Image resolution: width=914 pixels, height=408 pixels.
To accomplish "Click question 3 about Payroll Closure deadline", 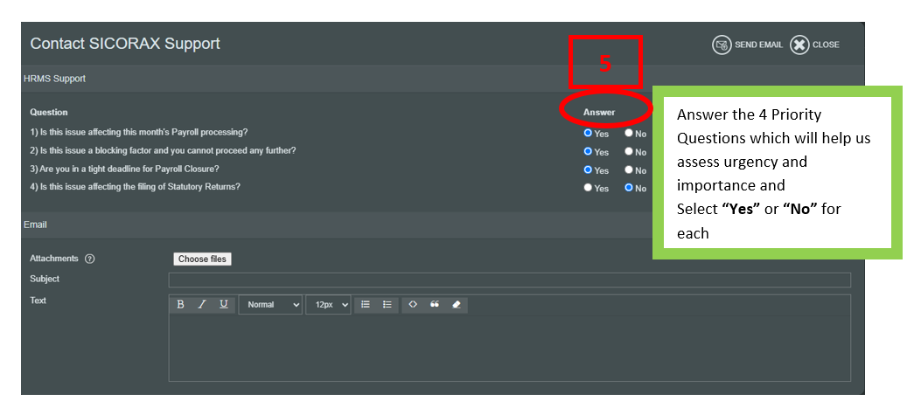I will pyautogui.click(x=124, y=169).
